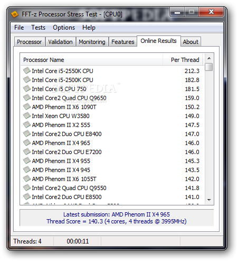
Task: Select AMD Phenom II X4 965 list row
Action: coord(112,143)
